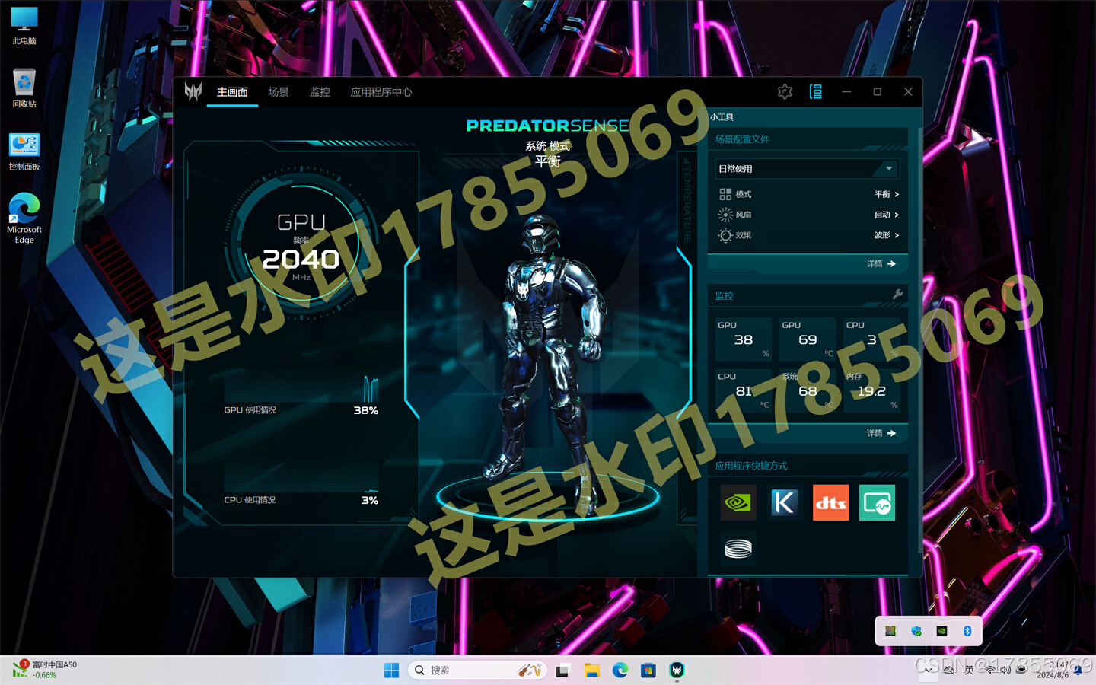
Task: Open 详情 under scenario profile
Action: 881,263
